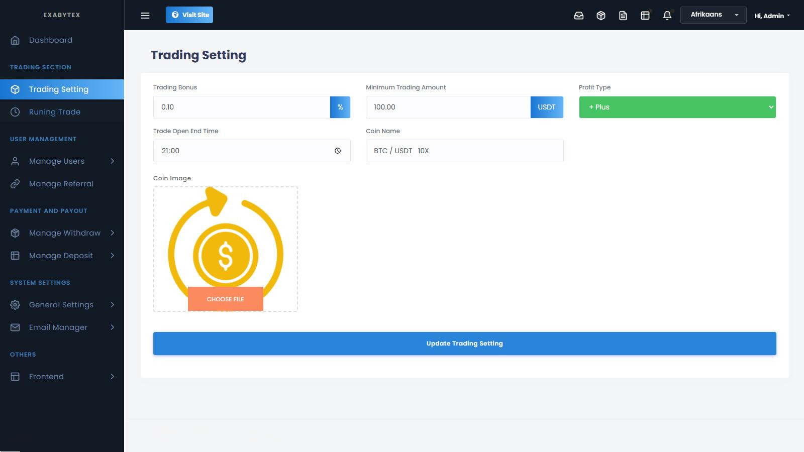This screenshot has width=804, height=452.
Task: Click the hamburger menu icon
Action: (x=145, y=16)
